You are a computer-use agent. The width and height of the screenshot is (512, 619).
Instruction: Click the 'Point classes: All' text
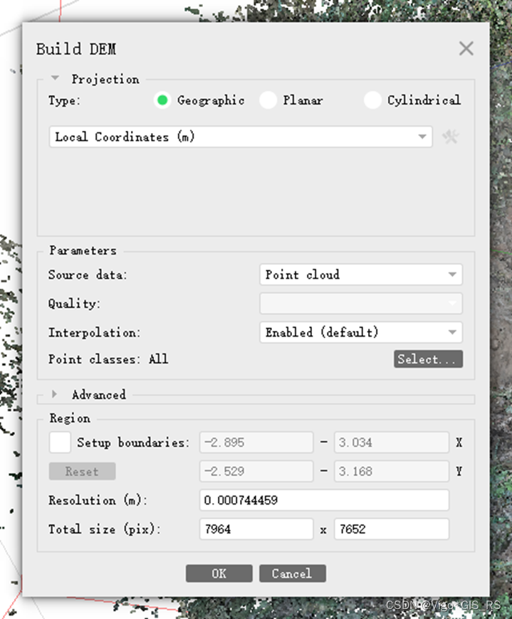[x=108, y=359]
